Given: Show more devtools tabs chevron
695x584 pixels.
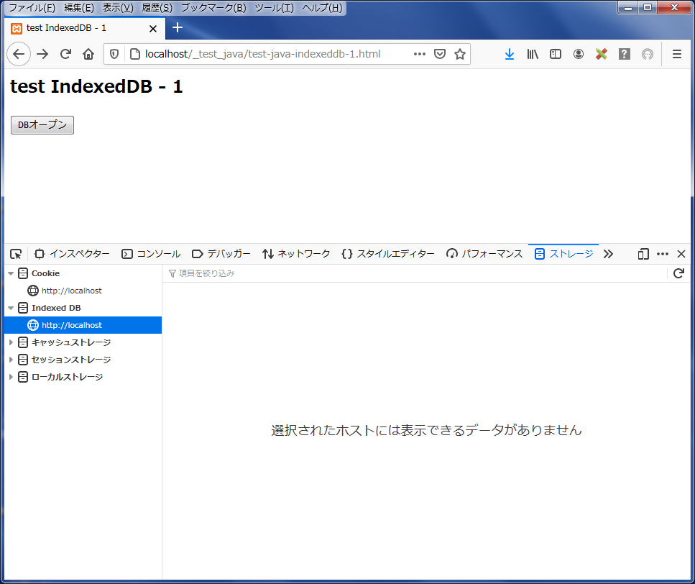Looking at the screenshot, I should point(608,254).
